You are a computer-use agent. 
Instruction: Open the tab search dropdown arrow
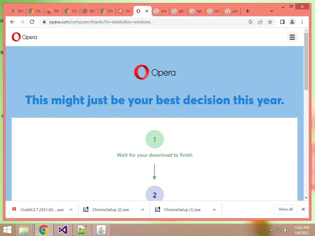pos(271,11)
